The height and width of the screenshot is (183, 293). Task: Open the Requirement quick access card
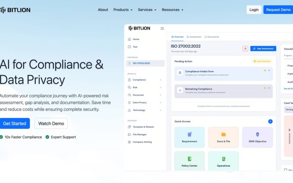click(189, 137)
